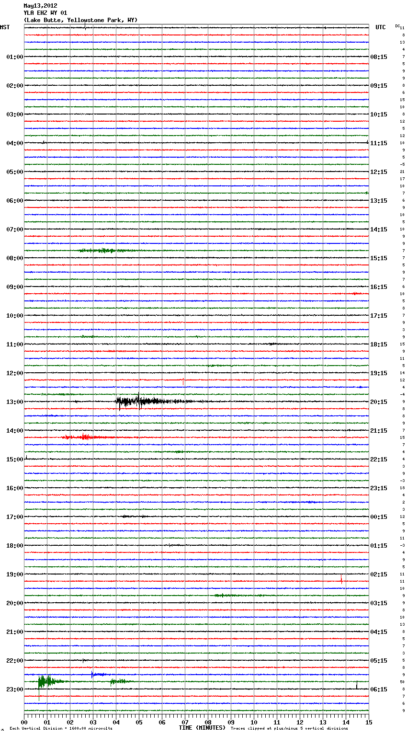Click the TIME (MINUTES) axis title
Screen dimensions: 407x735
tap(202, 728)
